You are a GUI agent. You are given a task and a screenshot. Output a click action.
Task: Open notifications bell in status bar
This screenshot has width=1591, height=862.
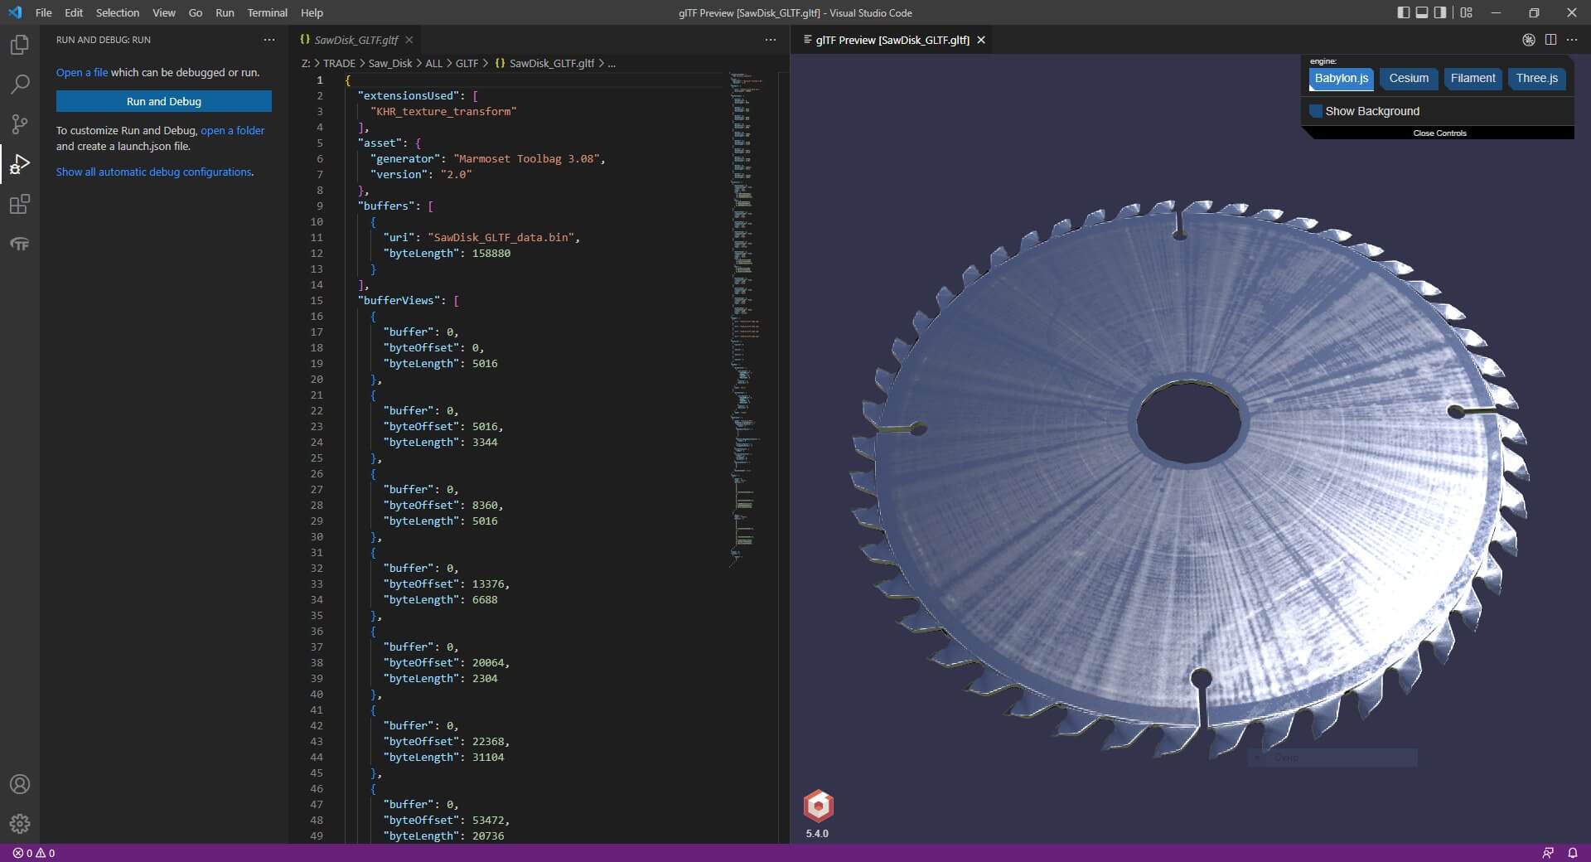[x=1572, y=853]
